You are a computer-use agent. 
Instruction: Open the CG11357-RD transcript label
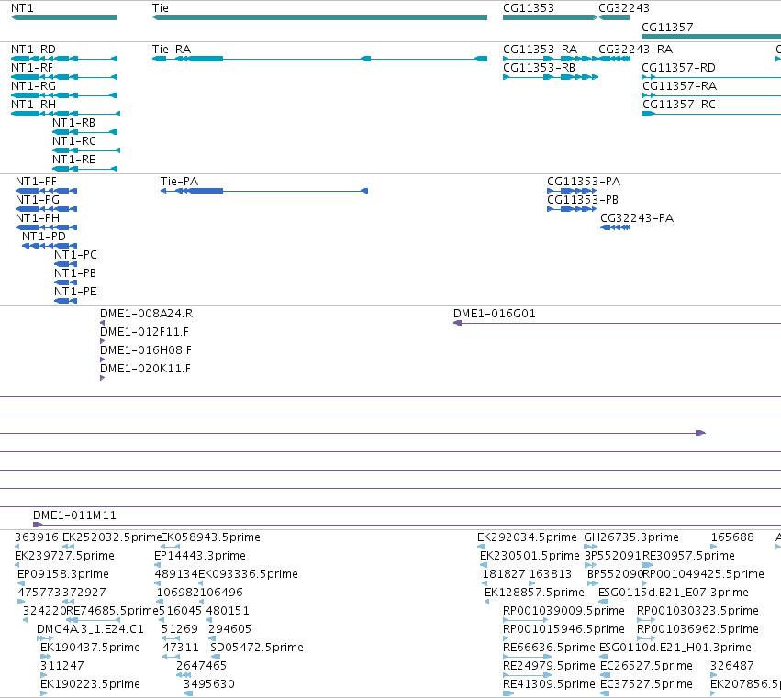[679, 68]
